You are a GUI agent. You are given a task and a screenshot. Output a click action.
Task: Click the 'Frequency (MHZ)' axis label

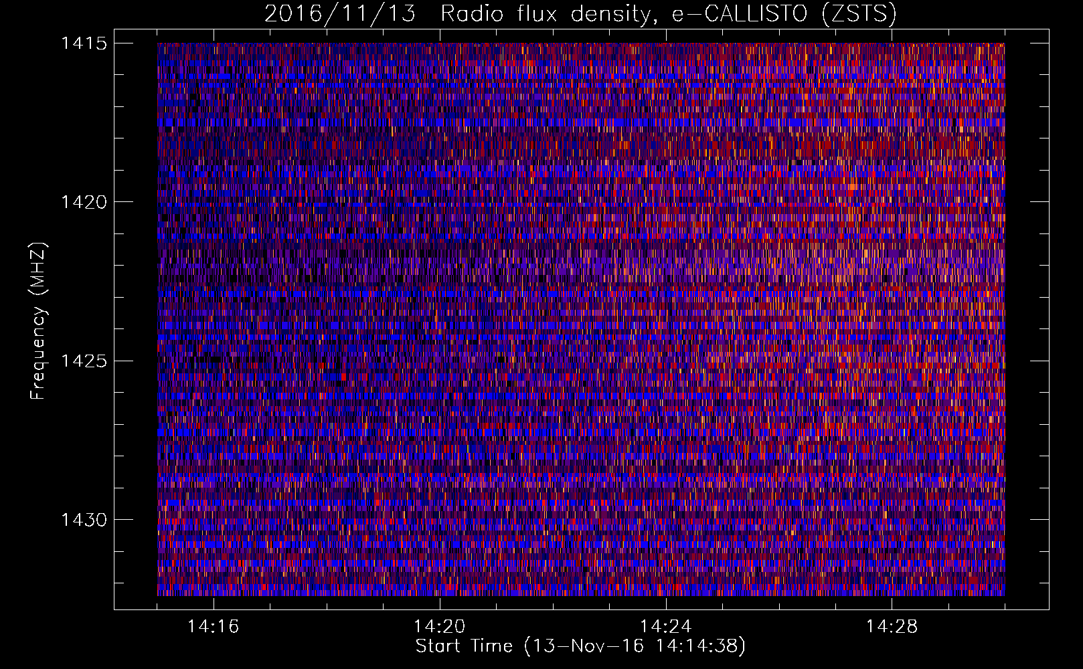pos(39,320)
